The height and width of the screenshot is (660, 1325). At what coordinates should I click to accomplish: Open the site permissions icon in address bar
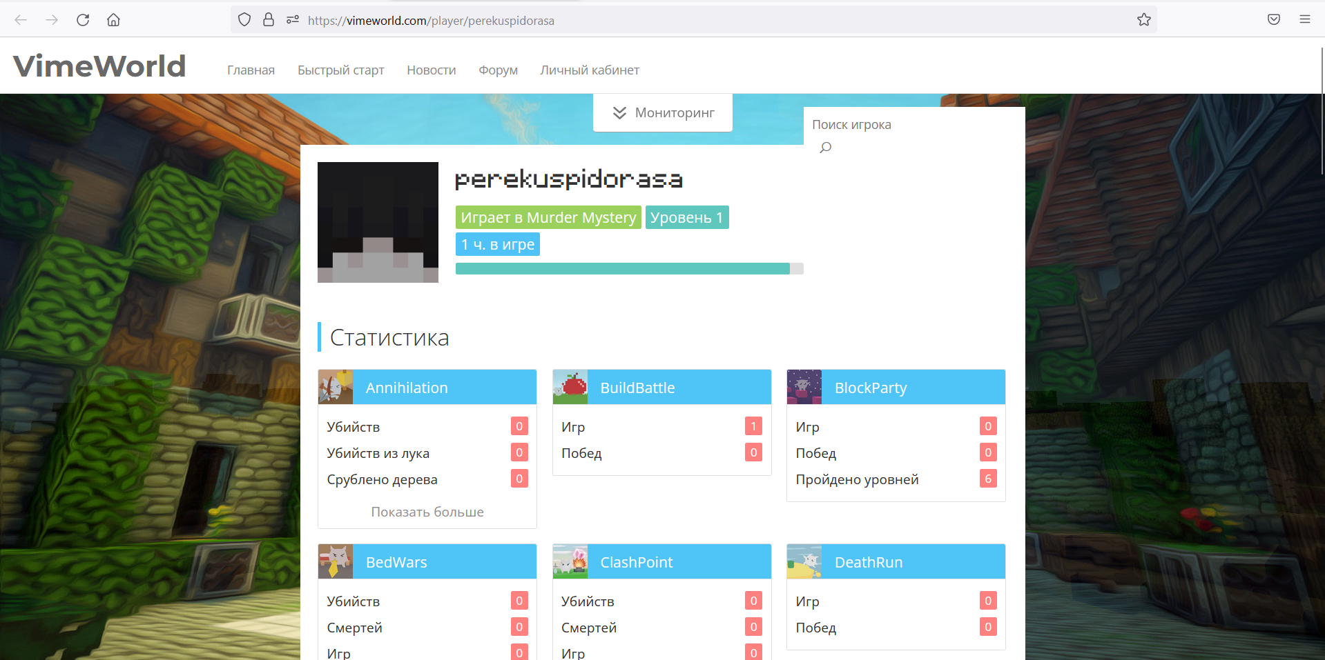[x=293, y=20]
